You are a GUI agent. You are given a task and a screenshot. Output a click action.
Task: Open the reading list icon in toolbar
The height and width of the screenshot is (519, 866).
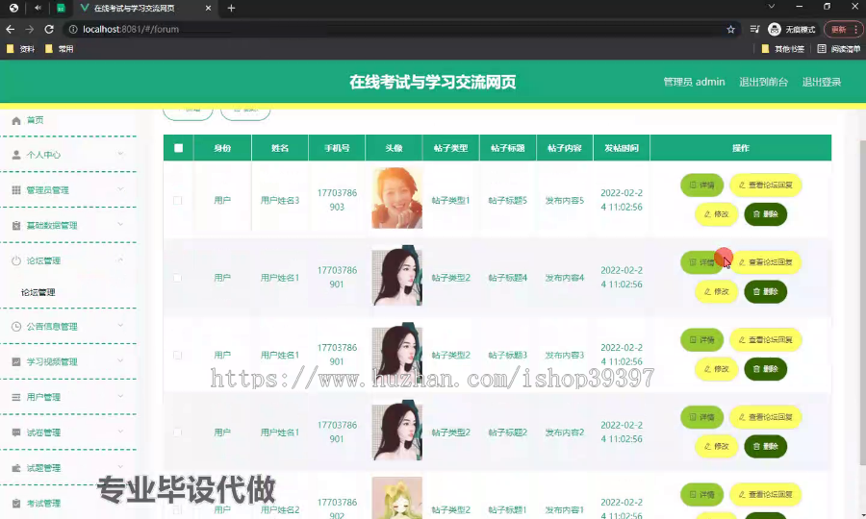coord(754,29)
